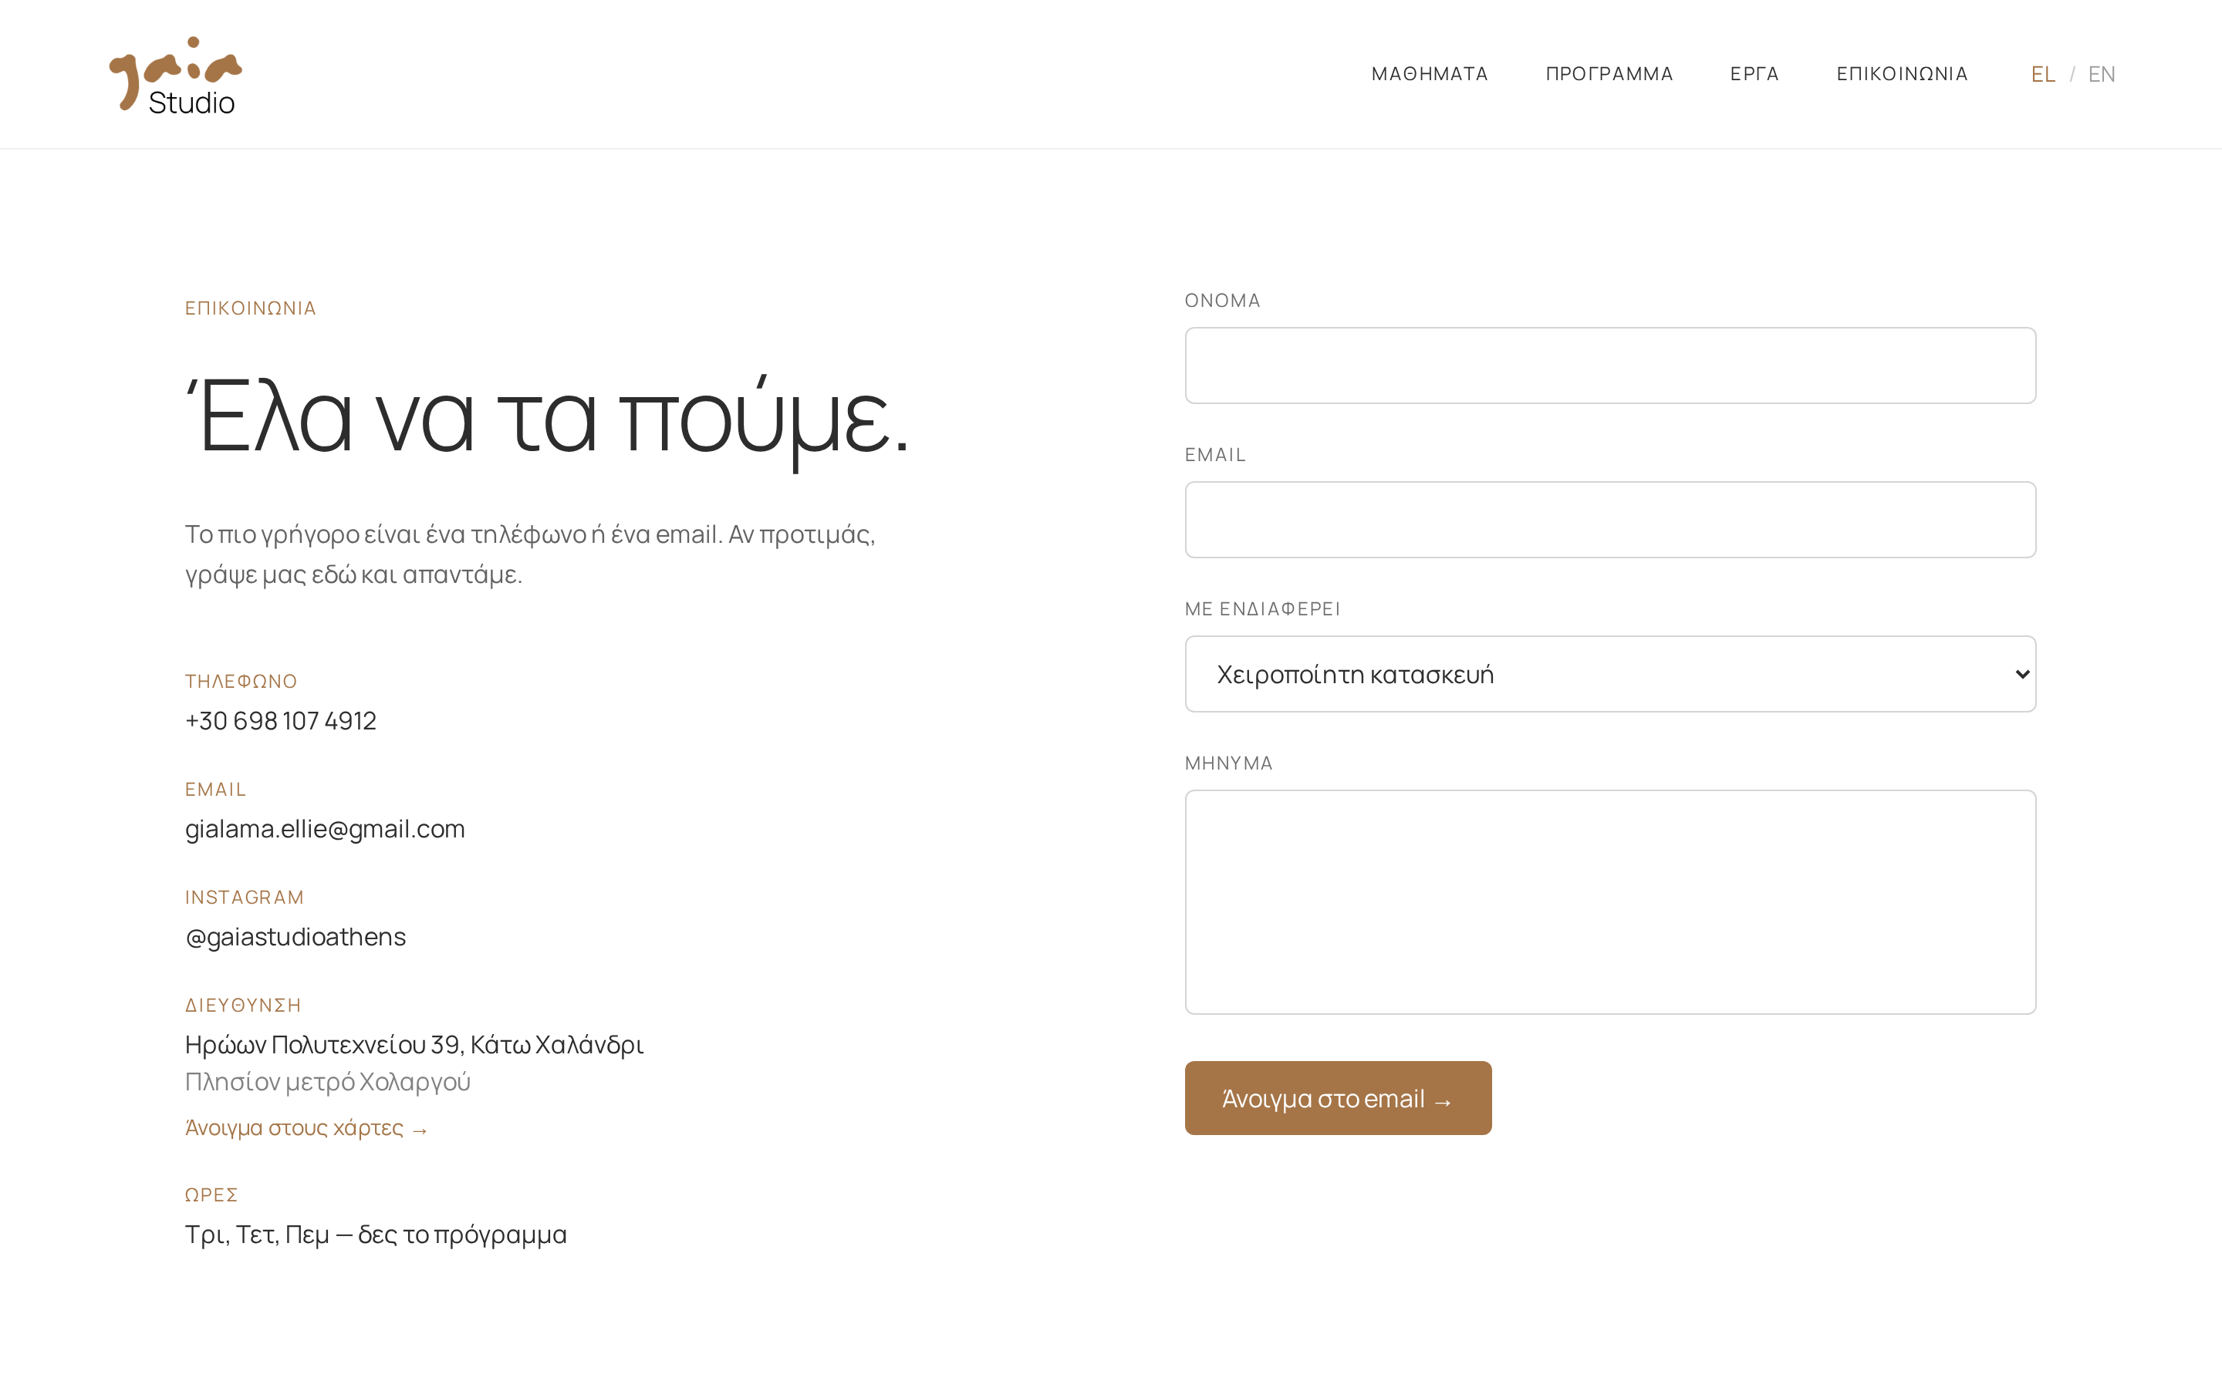Click the ΤΗΛΕΦΩΝΟ section label
Image resolution: width=2222 pixels, height=1388 pixels.
point(241,681)
